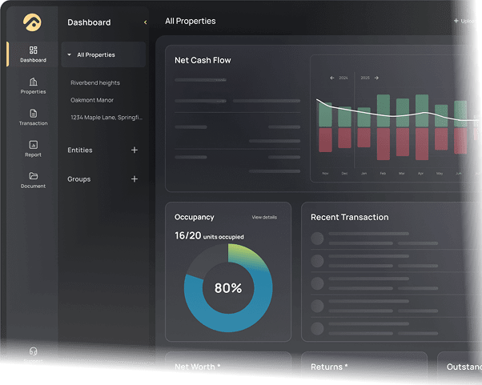
Task: Open the Document folder icon
Action: 33,179
